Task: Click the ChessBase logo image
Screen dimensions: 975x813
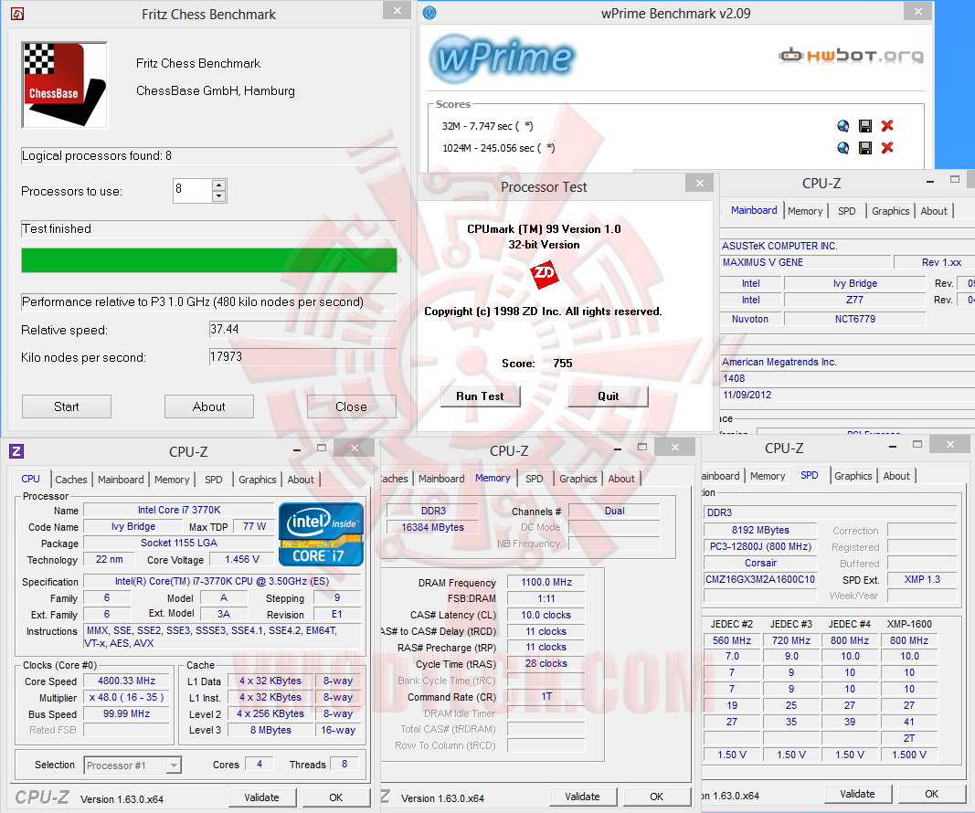Action: click(65, 85)
